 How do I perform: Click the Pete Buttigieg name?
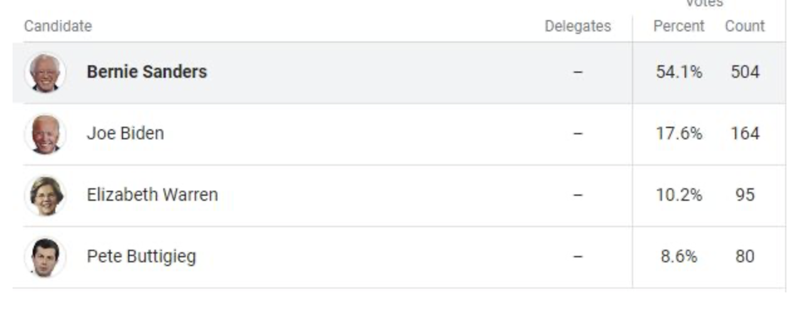(x=141, y=257)
